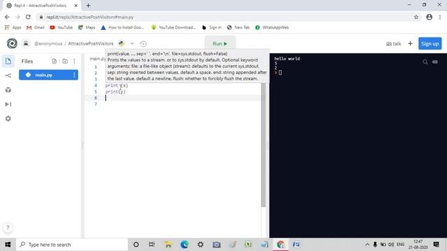Open main.py file options menu
447x251 pixels.
(x=74, y=75)
